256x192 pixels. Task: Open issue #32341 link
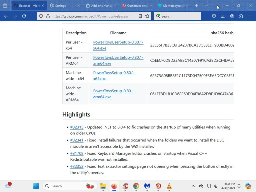(77, 140)
